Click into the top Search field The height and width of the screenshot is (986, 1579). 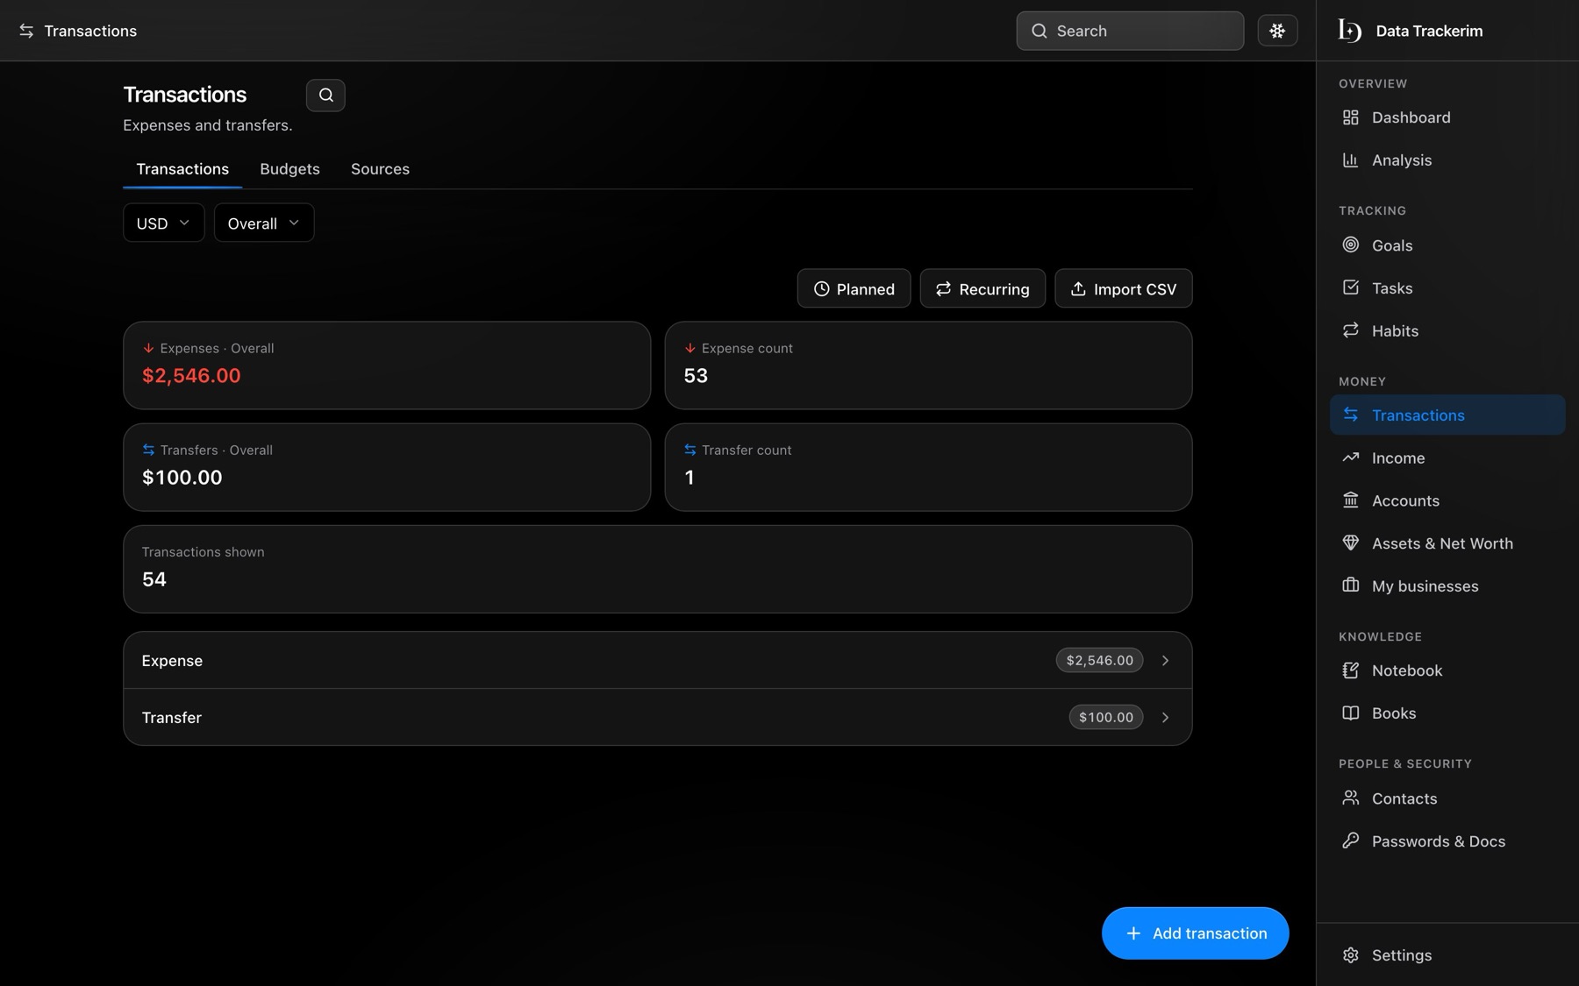1130,31
